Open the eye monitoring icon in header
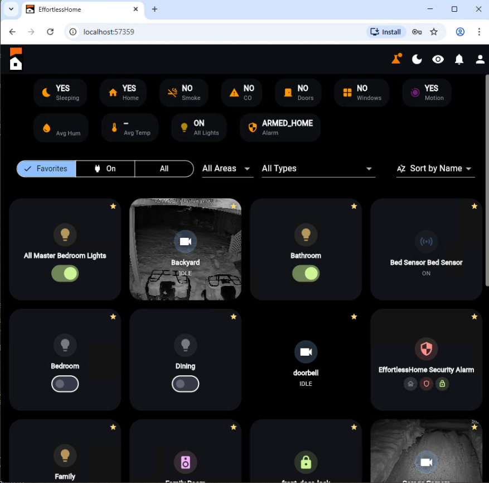This screenshot has height=483, width=489. pos(438,59)
